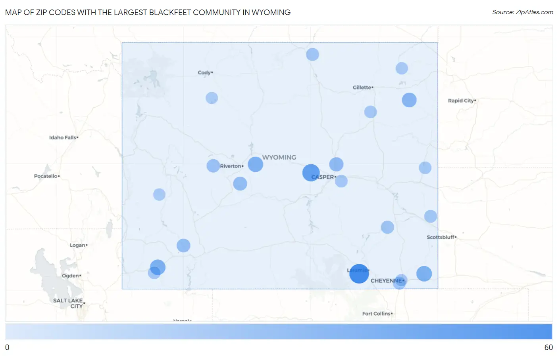The width and height of the screenshot is (558, 356).
Task: Click the Fort Collins label
Action: click(377, 314)
